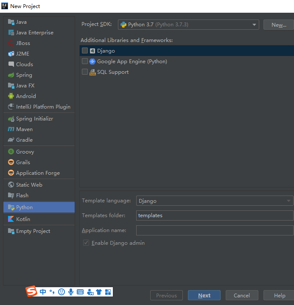Image resolution: width=294 pixels, height=305 pixels.
Task: Pick the JBoss red dotted icon
Action: pos(11,43)
